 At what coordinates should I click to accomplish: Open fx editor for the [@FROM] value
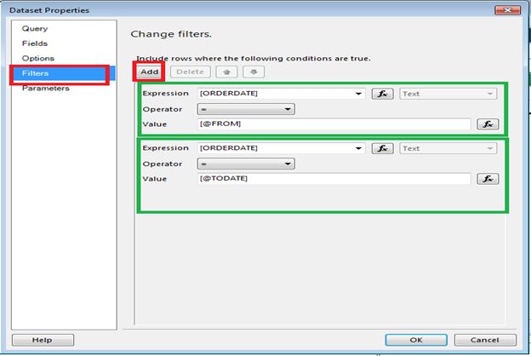(488, 124)
